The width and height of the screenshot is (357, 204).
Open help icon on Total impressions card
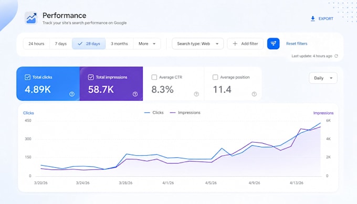(x=135, y=94)
